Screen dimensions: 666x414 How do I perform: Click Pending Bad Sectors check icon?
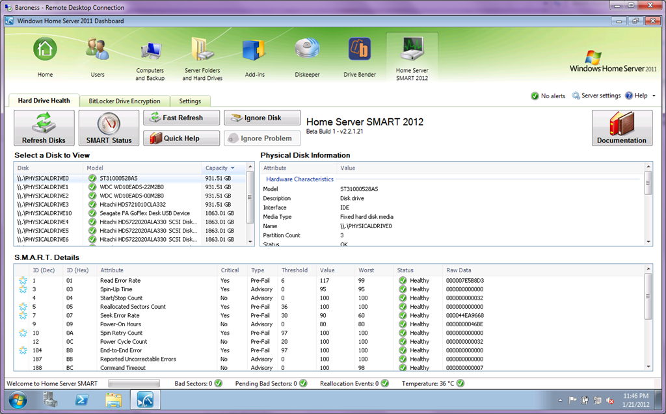coord(303,383)
